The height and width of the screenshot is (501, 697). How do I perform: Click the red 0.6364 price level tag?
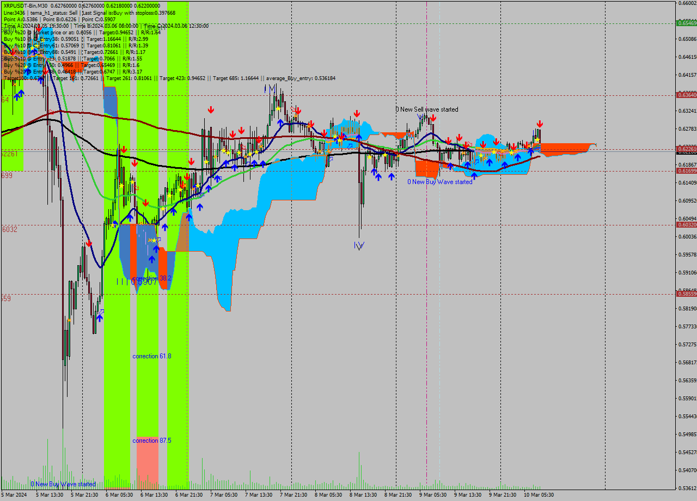[x=686, y=95]
